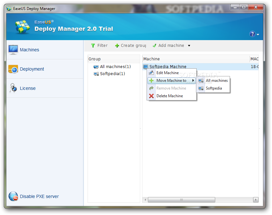Open the Machines section

click(x=45, y=50)
